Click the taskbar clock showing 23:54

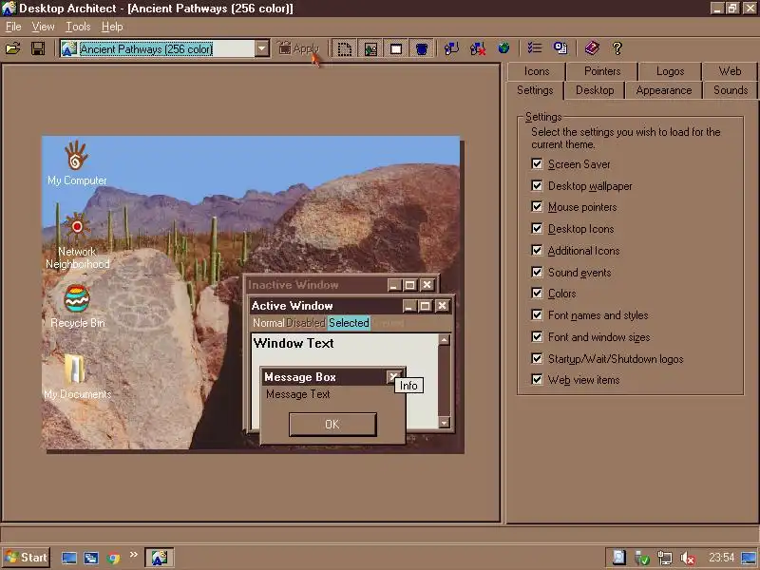coord(721,558)
